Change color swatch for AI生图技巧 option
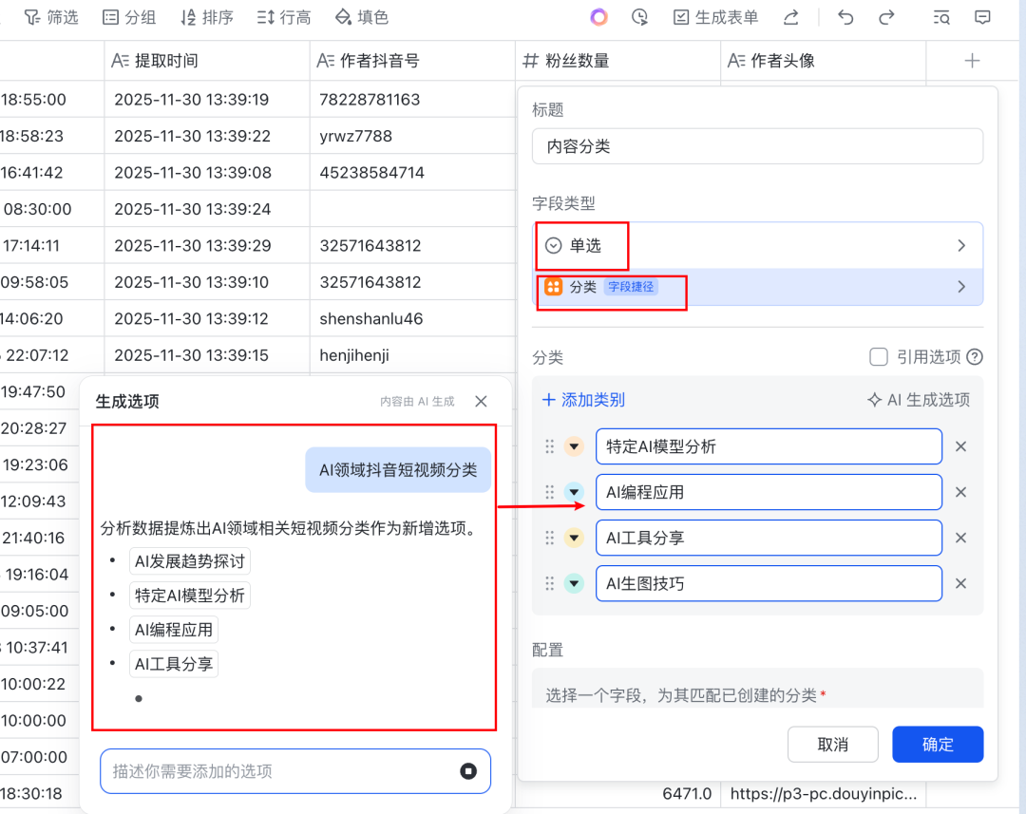The width and height of the screenshot is (1026, 814). pyautogui.click(x=574, y=583)
